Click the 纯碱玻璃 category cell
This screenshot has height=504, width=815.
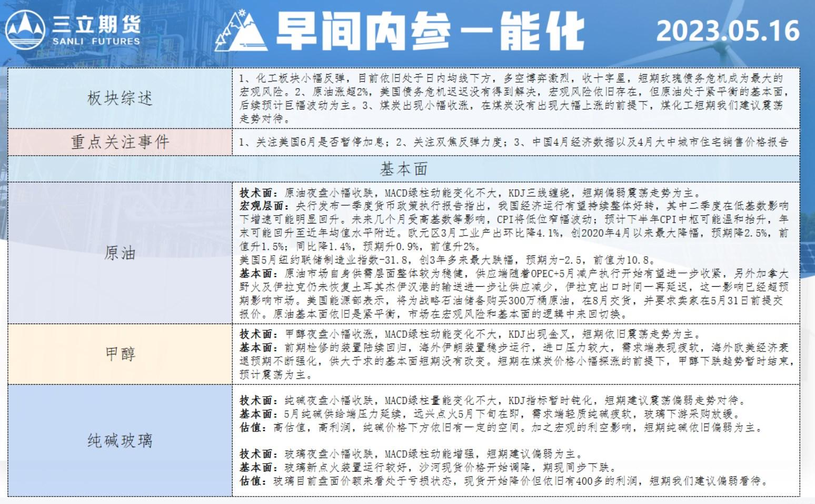[x=120, y=440]
